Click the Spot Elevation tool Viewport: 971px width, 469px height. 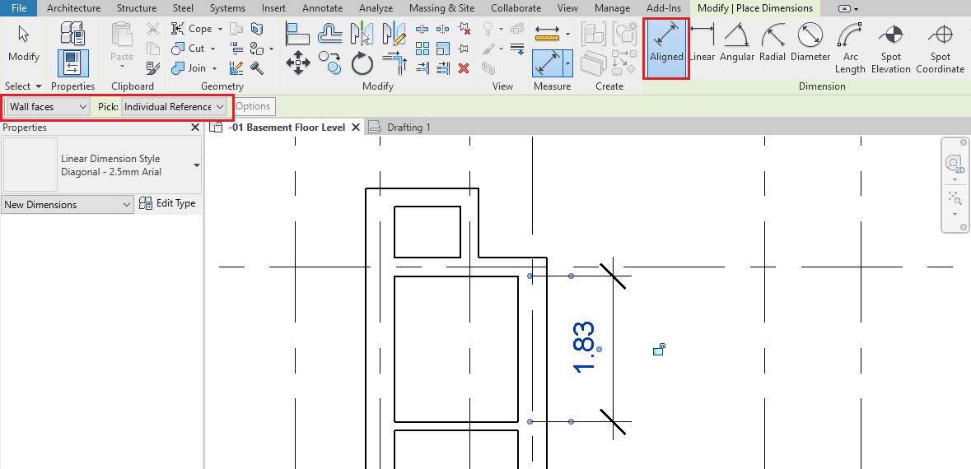890,48
